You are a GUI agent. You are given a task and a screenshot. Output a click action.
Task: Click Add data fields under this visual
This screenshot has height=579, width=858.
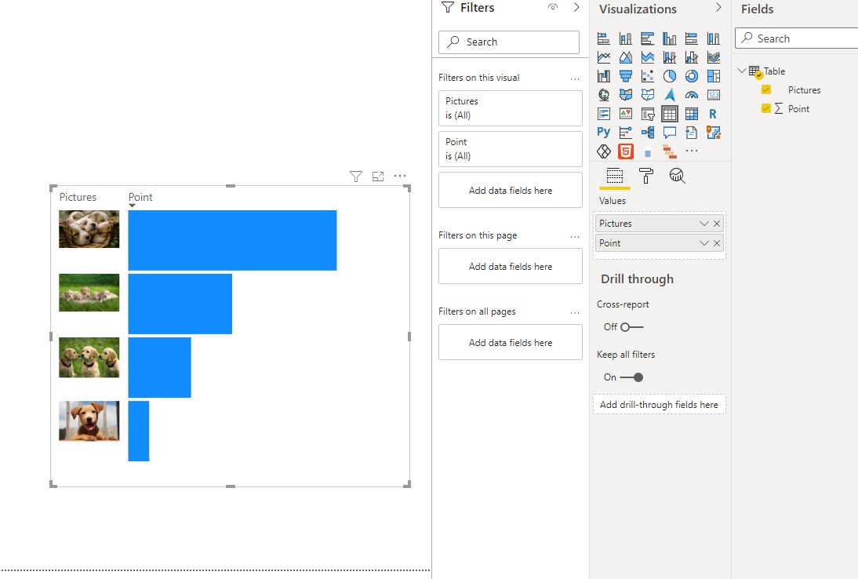pos(510,191)
